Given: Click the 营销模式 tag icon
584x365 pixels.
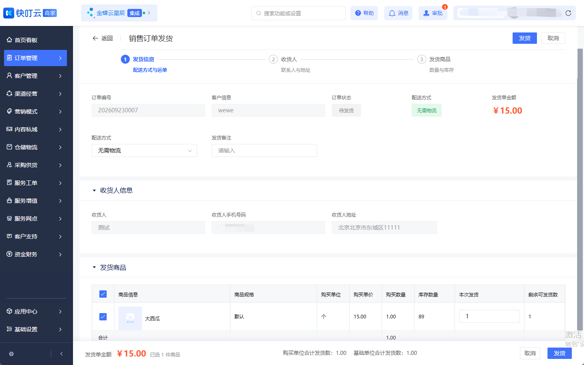Looking at the screenshot, I should point(9,111).
